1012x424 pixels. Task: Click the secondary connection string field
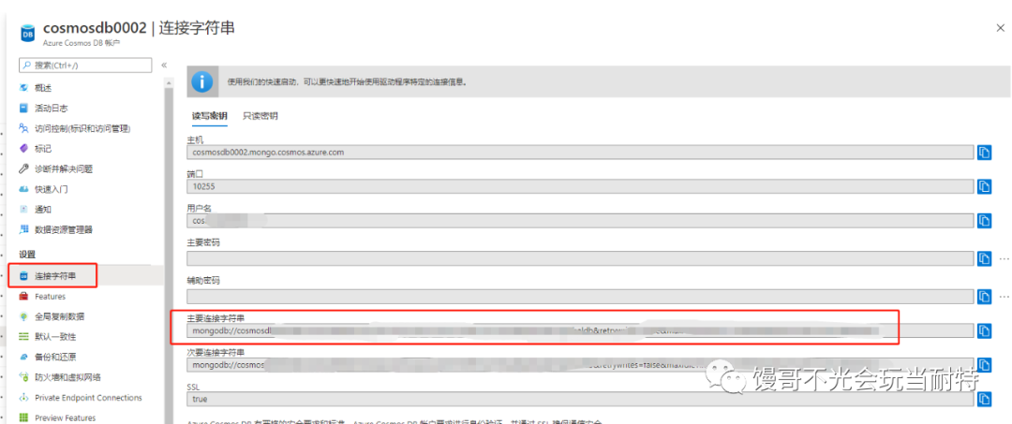point(580,365)
